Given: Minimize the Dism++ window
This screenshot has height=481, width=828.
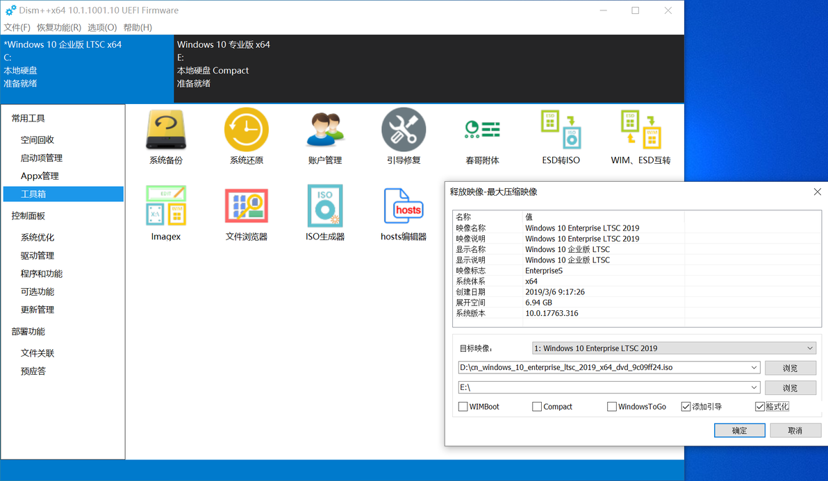Looking at the screenshot, I should (603, 10).
